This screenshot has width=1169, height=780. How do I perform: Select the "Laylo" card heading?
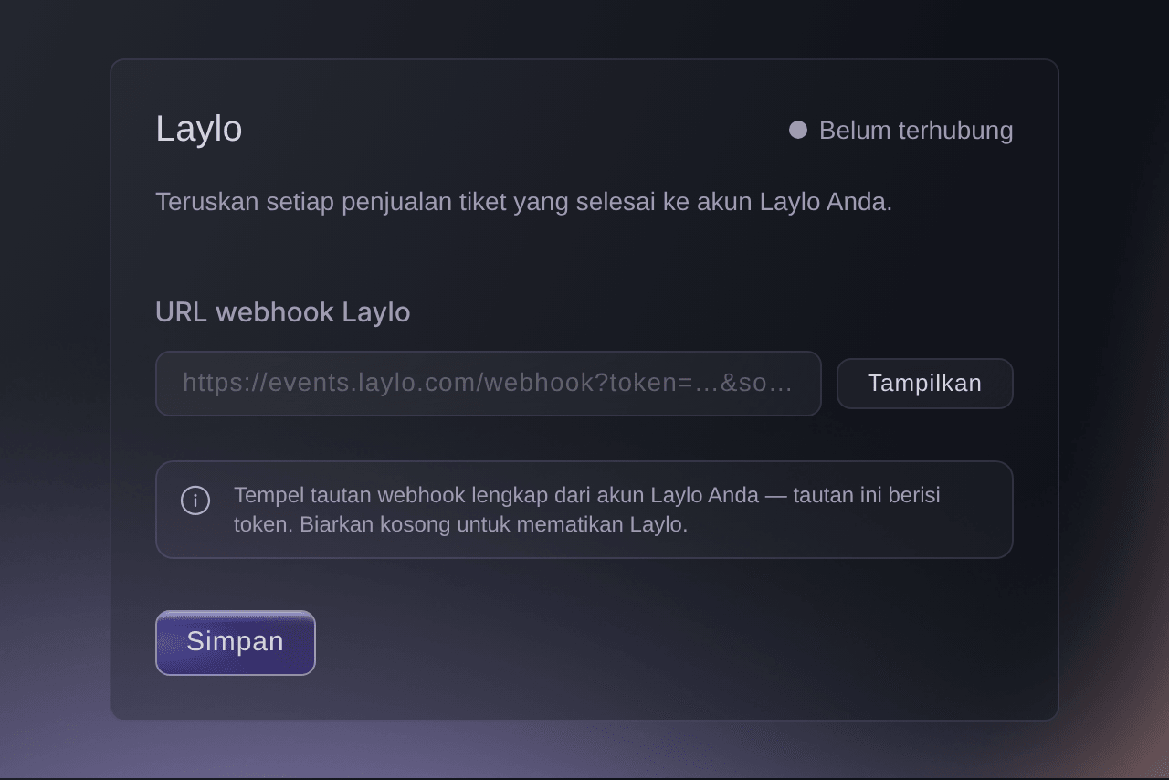pos(199,129)
